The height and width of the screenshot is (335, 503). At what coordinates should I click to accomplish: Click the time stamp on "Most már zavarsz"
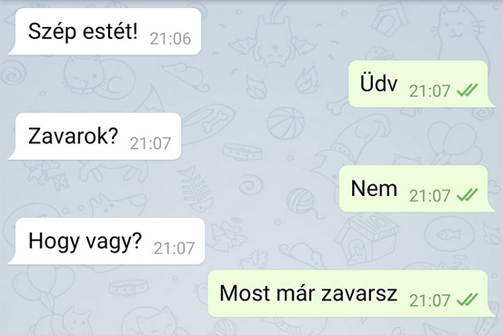pos(430,300)
